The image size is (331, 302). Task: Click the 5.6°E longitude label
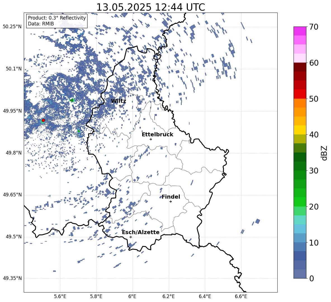(60, 296)
